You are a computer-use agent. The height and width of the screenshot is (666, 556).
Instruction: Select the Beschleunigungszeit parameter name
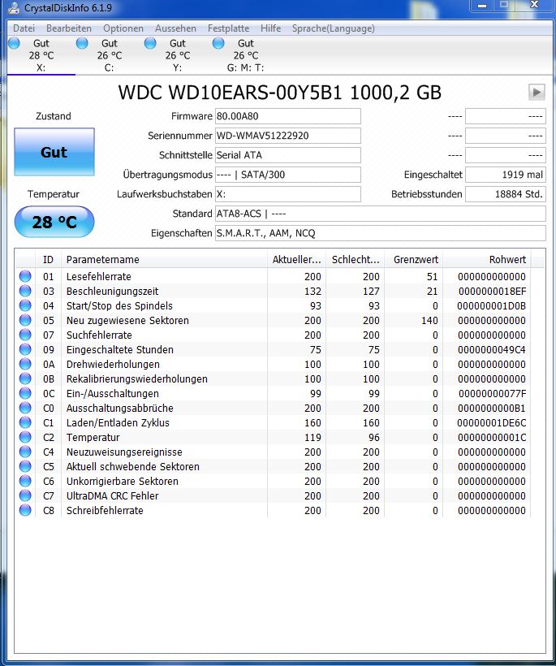pos(112,291)
